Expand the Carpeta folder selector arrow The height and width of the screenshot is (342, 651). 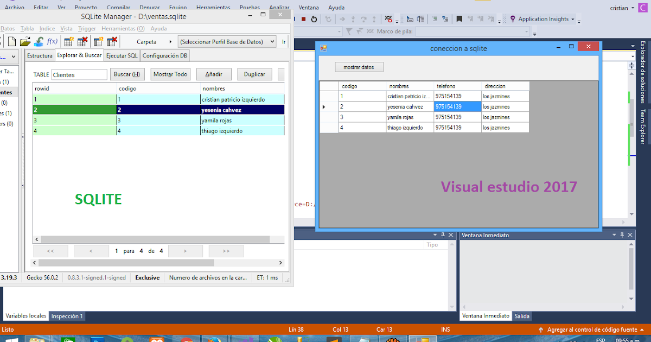coord(170,41)
